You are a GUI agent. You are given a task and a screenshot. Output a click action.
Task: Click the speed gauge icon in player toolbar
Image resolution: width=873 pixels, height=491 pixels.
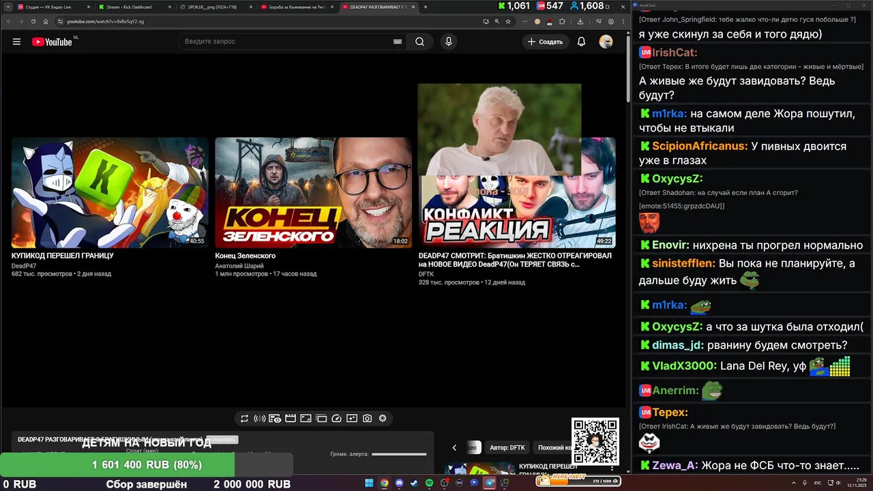336,419
